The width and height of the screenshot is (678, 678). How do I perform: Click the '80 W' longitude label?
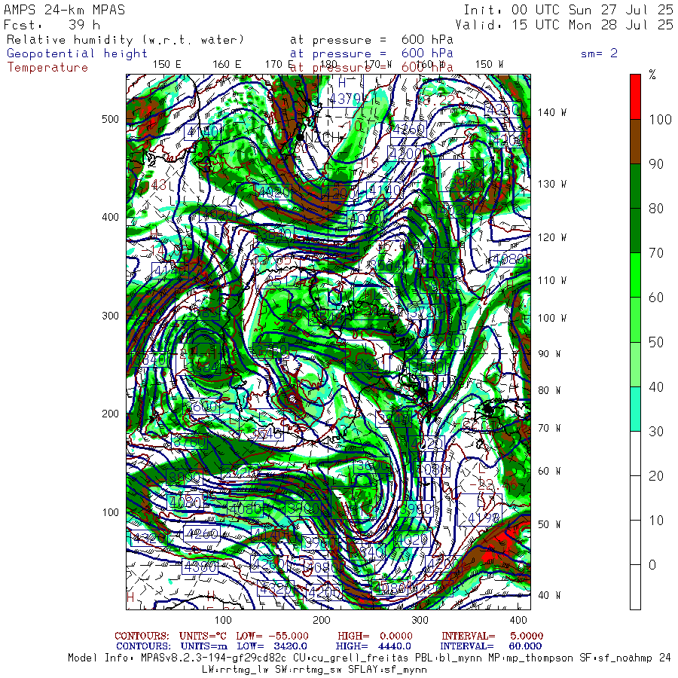(549, 390)
